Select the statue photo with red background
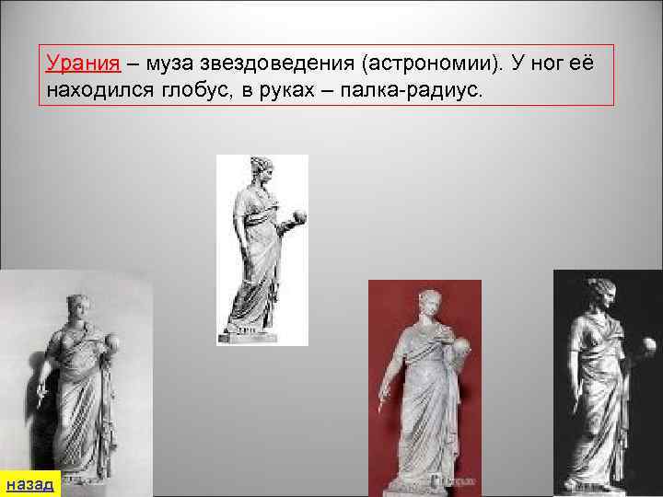 click(425, 388)
